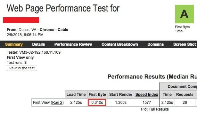Open the Summary tab
Viewport: 197px width, 115px height.
click(14, 44)
